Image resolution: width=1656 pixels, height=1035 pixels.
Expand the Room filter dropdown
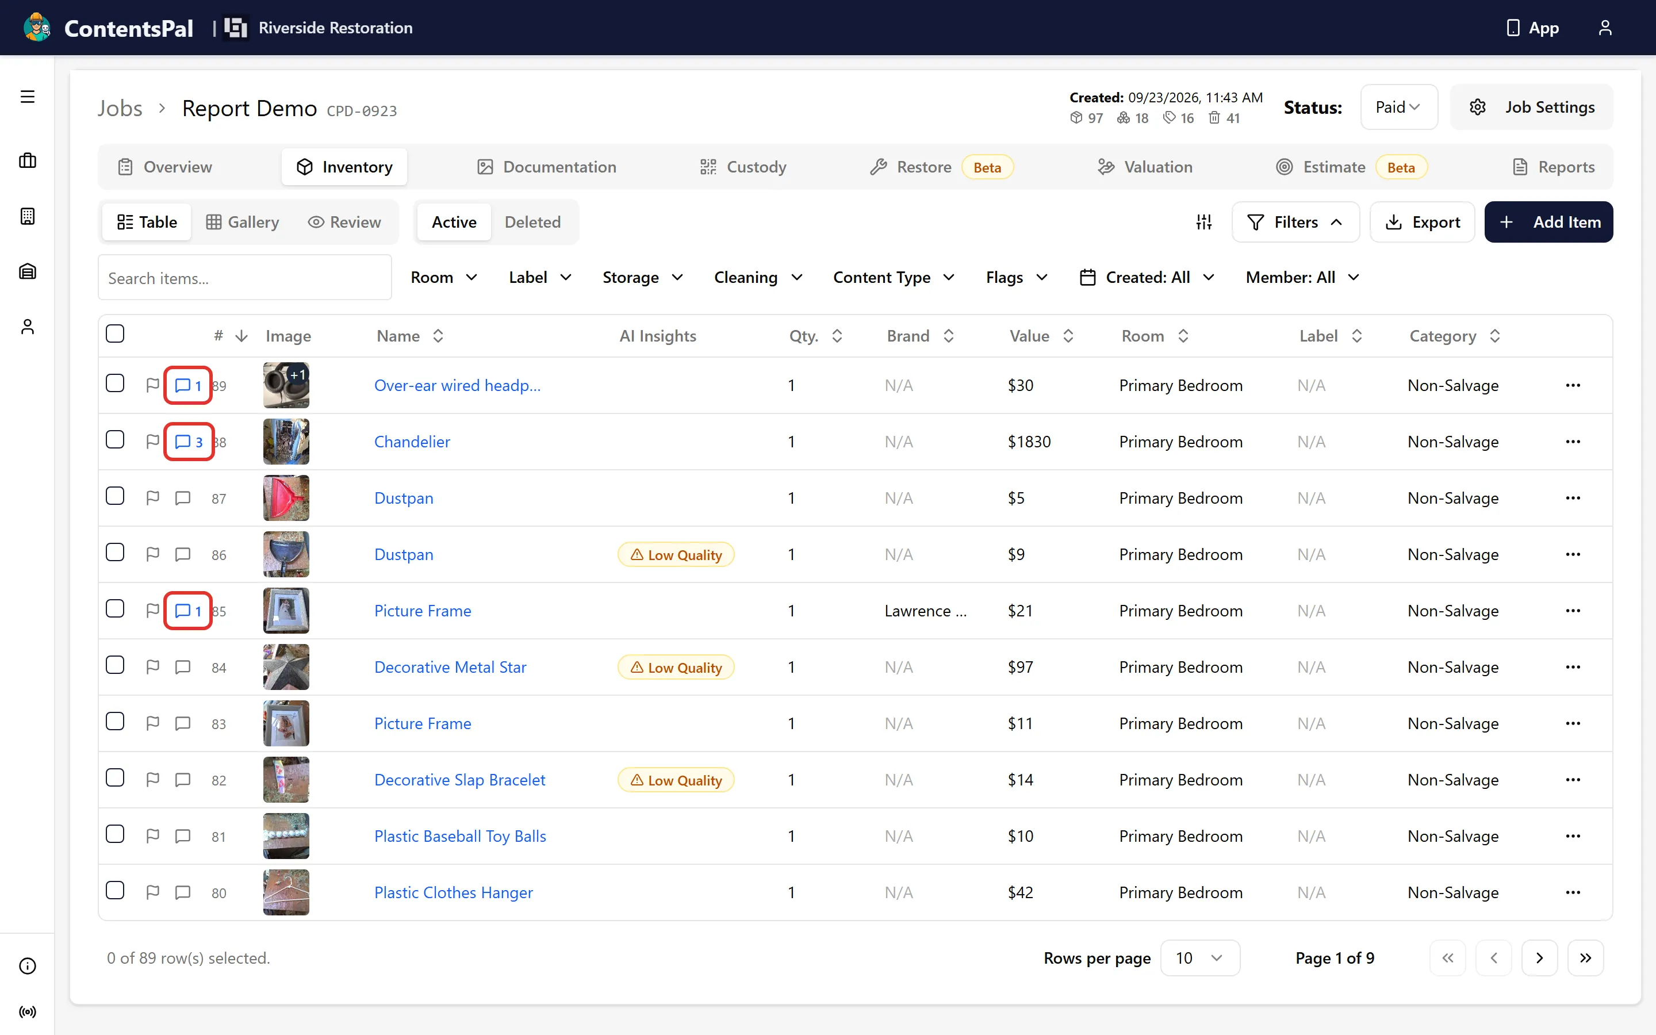[443, 277]
